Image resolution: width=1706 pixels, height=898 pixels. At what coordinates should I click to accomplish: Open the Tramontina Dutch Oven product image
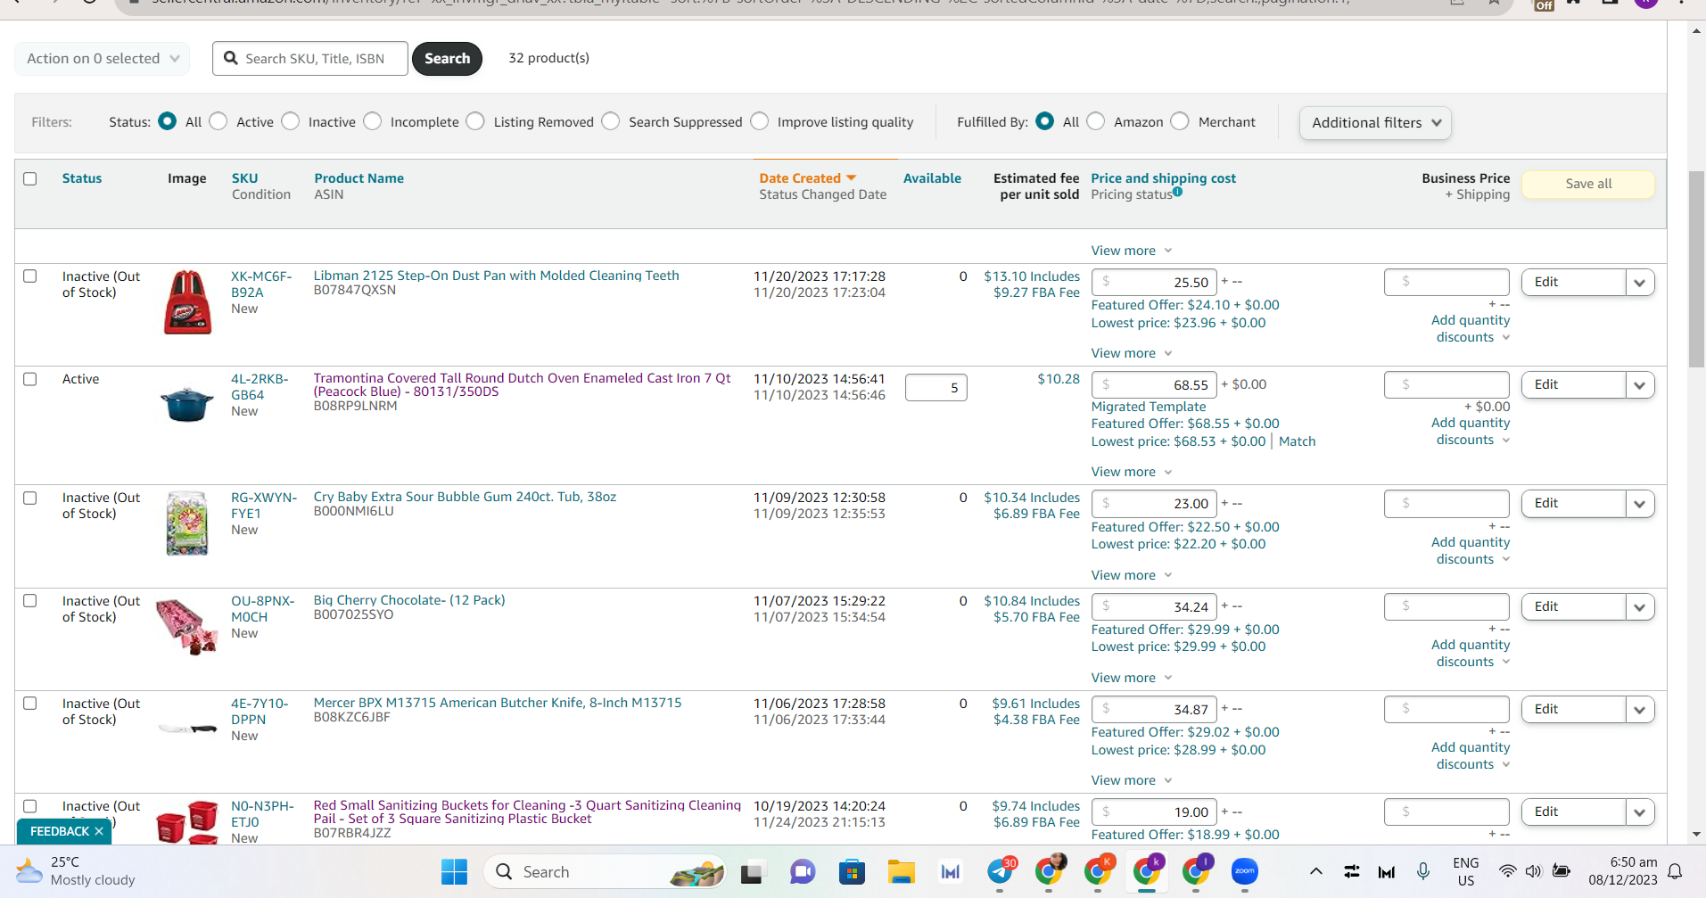187,403
